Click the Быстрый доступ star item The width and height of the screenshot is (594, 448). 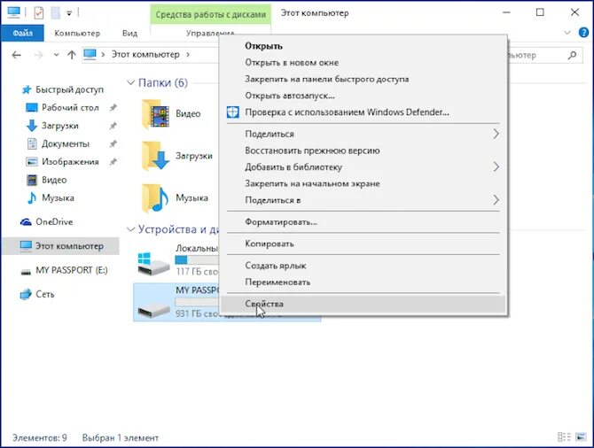tap(62, 89)
